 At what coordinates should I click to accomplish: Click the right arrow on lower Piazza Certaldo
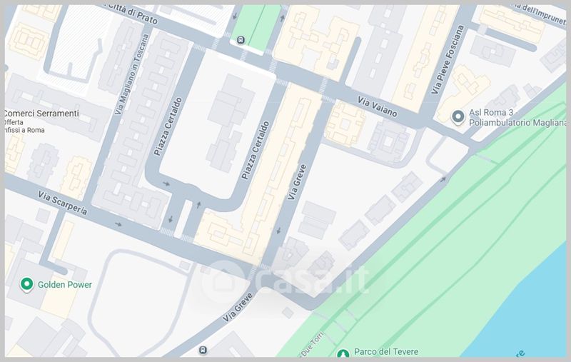coord(166,184)
